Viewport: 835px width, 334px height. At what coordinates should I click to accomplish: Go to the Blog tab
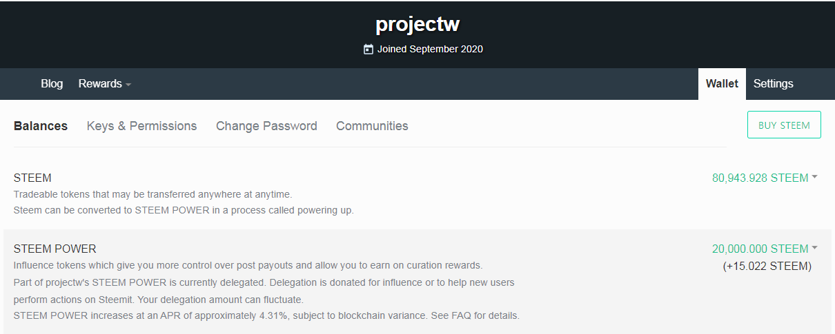tap(52, 84)
